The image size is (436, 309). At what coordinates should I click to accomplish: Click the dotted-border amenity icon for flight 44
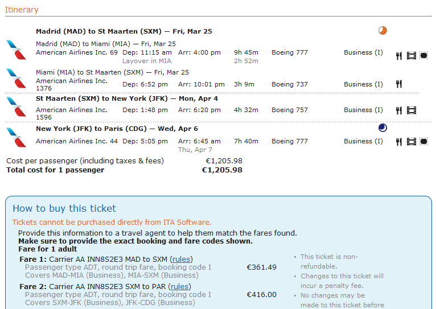coord(423,142)
